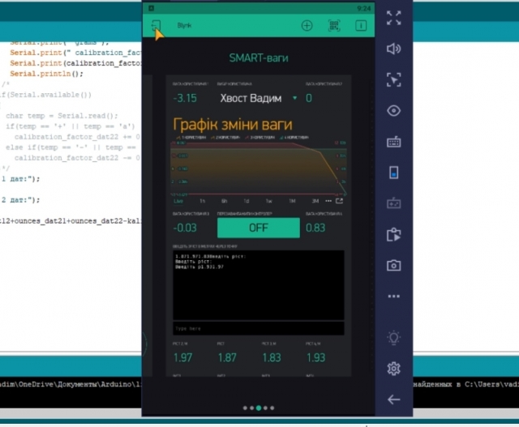
Task: Click the terminal Type here input field
Action: click(x=258, y=328)
